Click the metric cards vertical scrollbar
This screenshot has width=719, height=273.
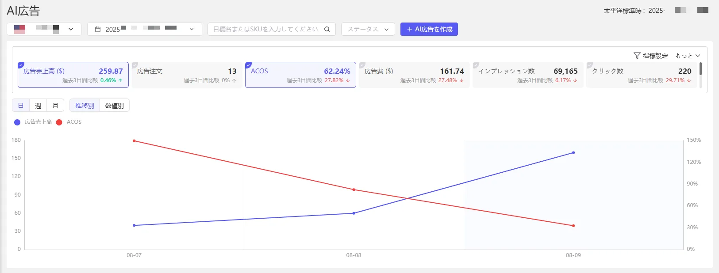701,69
